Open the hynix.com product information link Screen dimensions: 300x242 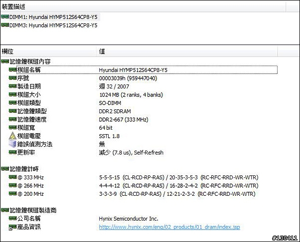[x=169, y=227]
